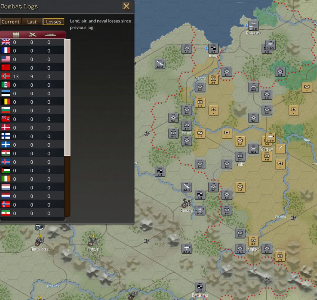Select the infantry unit labeled 2-0
The height and width of the screenshot is (300, 317).
[x=267, y=110]
